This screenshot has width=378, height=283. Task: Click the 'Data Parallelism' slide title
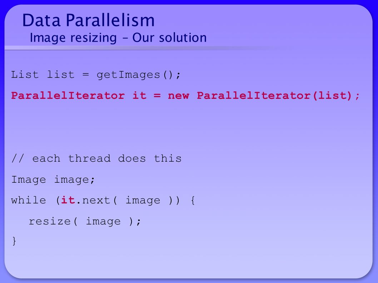pyautogui.click(x=89, y=20)
